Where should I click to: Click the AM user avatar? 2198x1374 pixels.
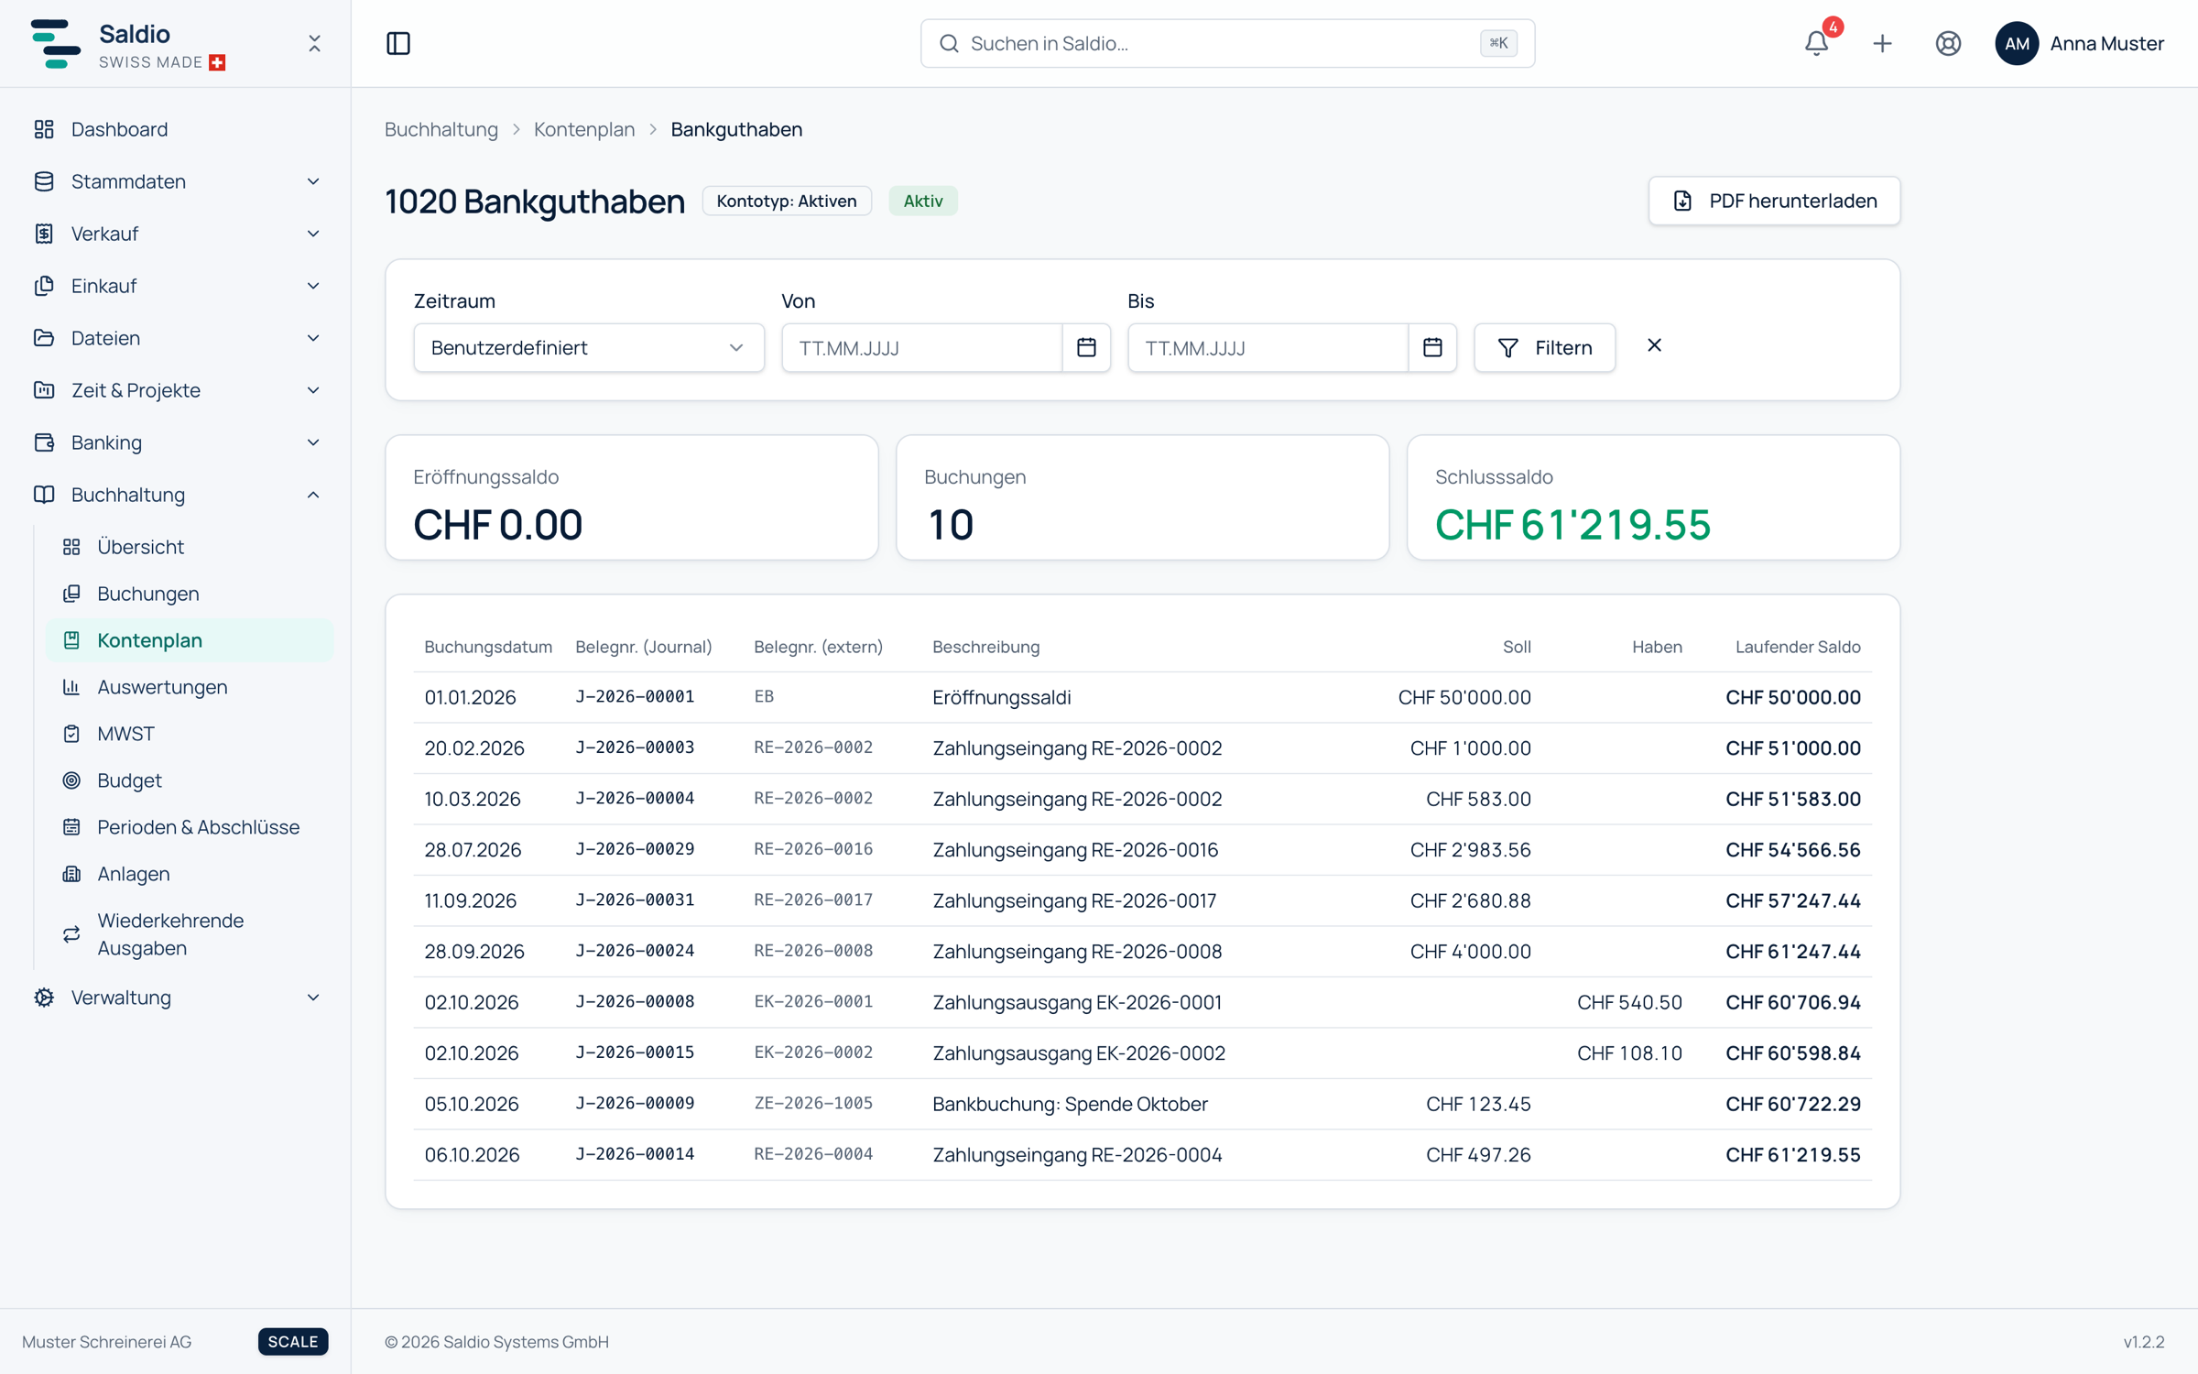2017,43
